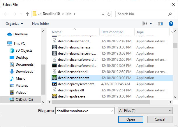Refresh the bin folder listing
Image resolution: width=178 pixels, height=127 pixels.
(109, 14)
